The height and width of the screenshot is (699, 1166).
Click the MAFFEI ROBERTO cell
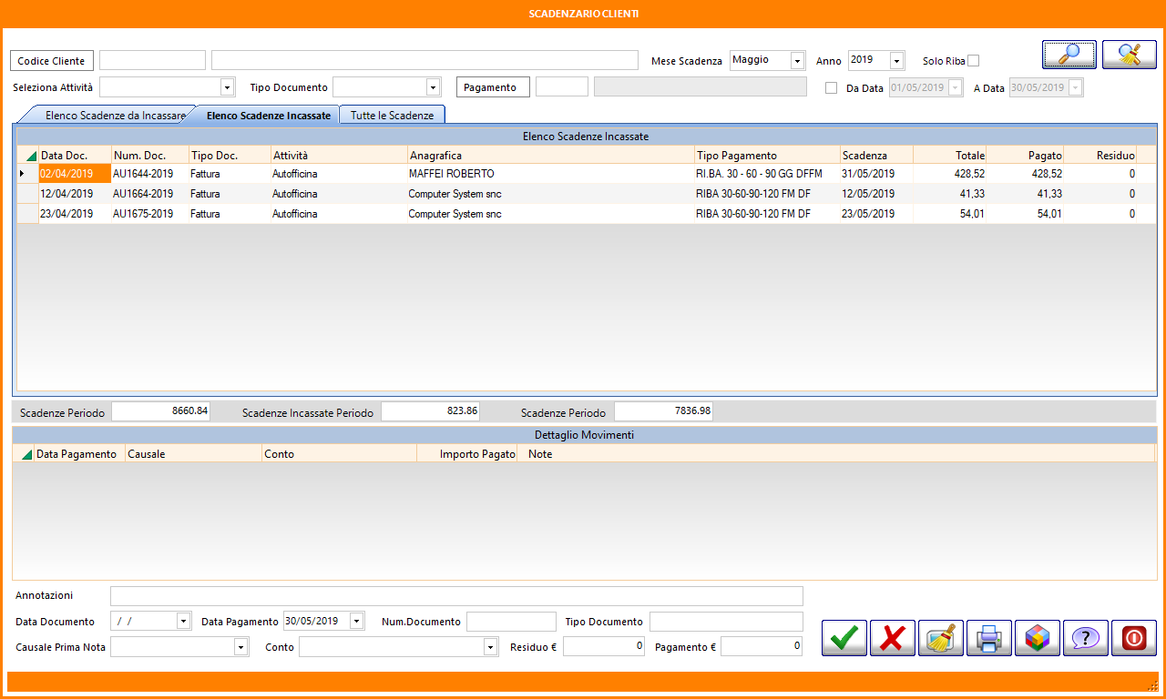coord(550,174)
